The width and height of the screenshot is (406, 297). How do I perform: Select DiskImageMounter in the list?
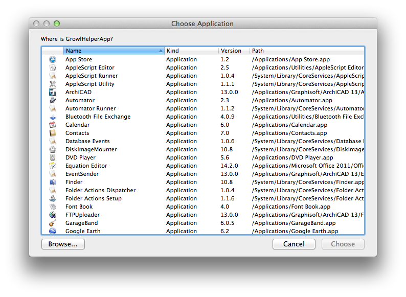pos(91,149)
